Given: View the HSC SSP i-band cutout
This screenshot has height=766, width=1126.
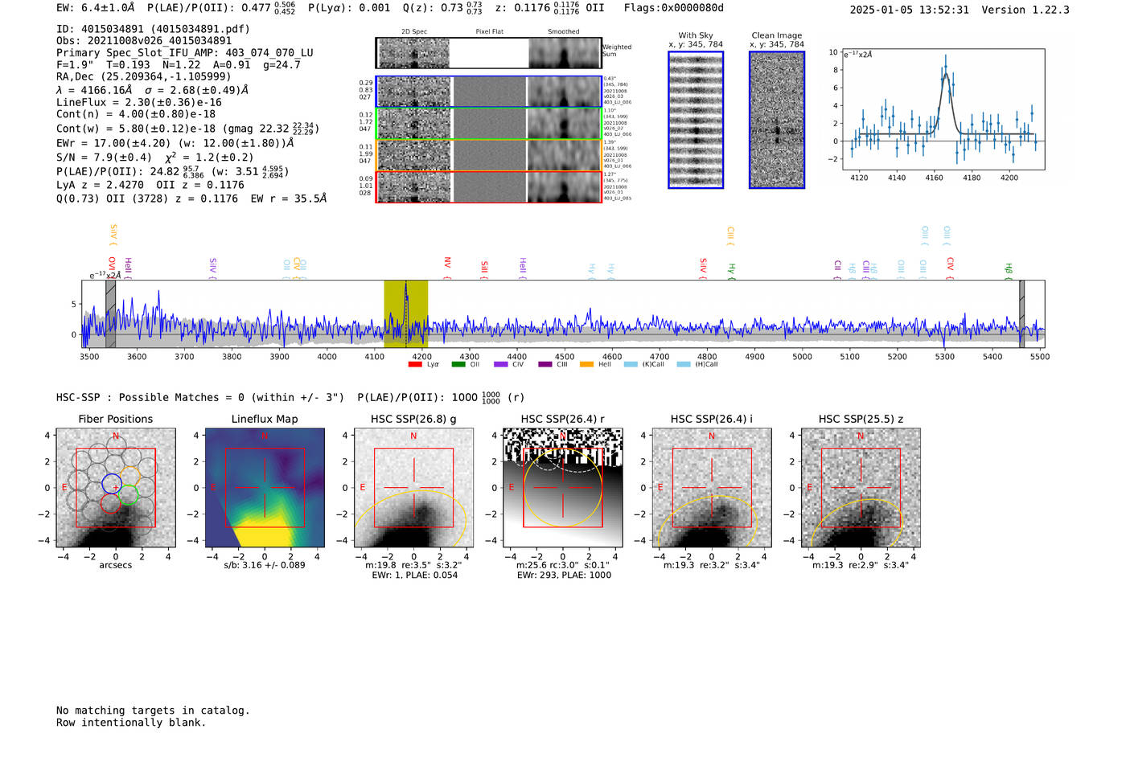Looking at the screenshot, I should pyautogui.click(x=712, y=488).
